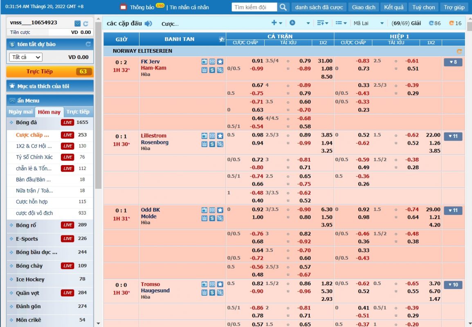Viewport: 472px width, 327px height.
Task: Click the team search input field
Action: 254,7
